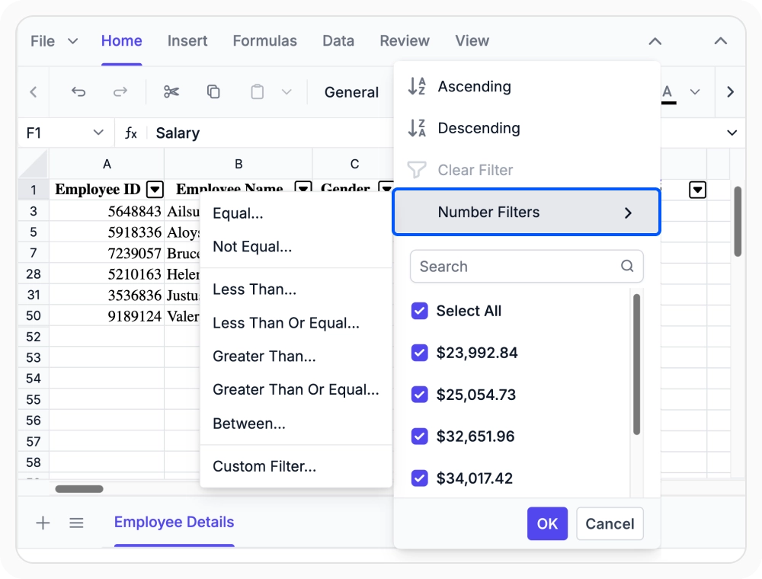
Task: Click the far-right up chevron in the header
Action: tap(721, 41)
